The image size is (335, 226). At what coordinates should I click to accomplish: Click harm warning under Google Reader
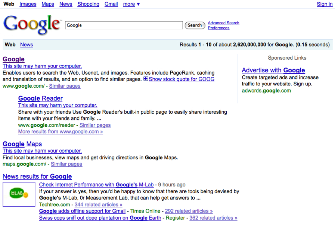tap(58, 105)
